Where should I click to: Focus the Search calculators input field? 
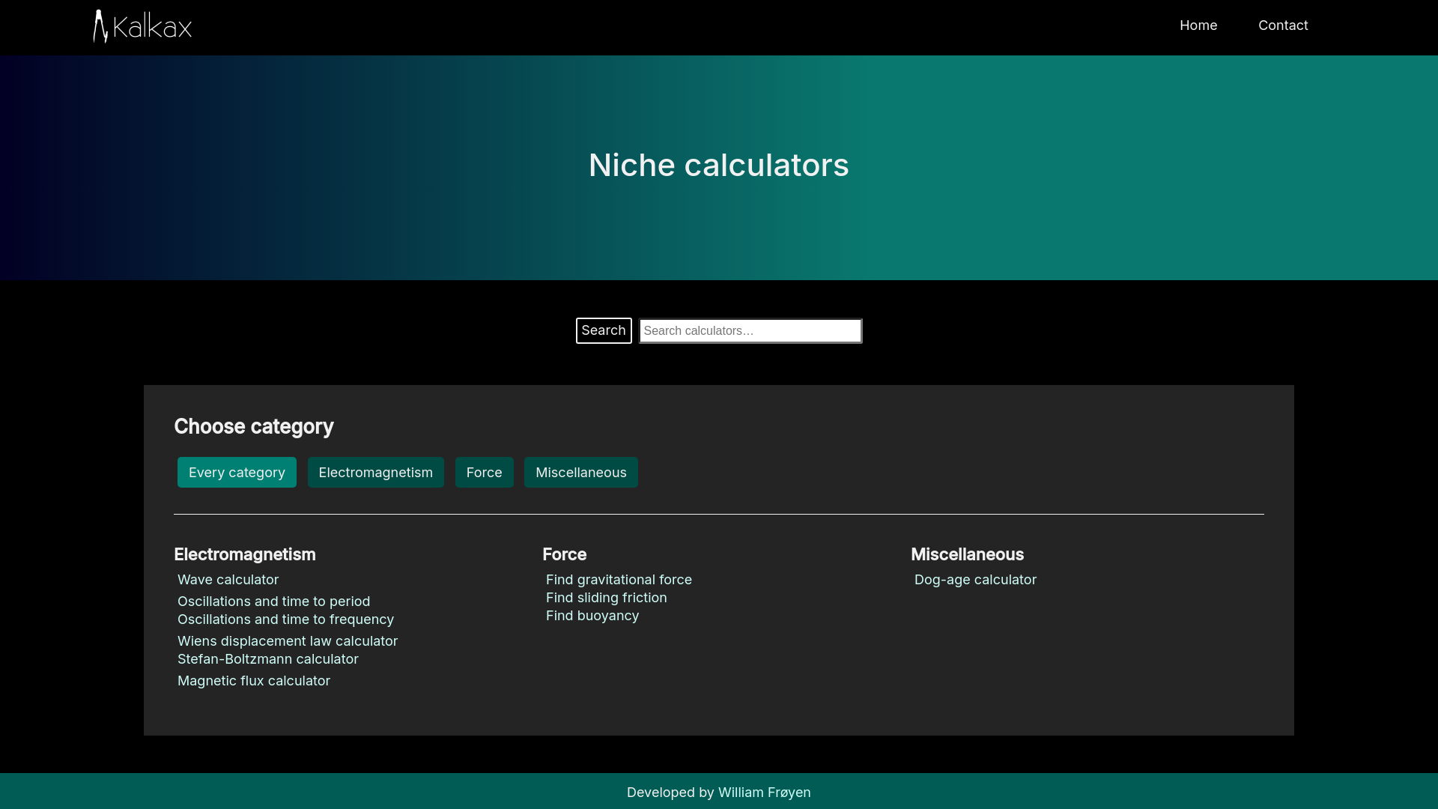pos(750,331)
